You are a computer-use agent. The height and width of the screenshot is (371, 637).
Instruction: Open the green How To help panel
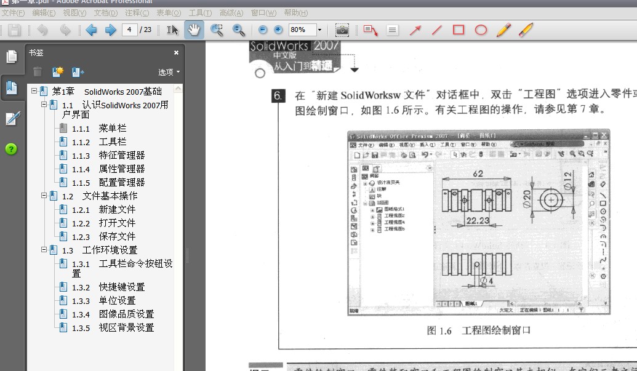(11, 149)
